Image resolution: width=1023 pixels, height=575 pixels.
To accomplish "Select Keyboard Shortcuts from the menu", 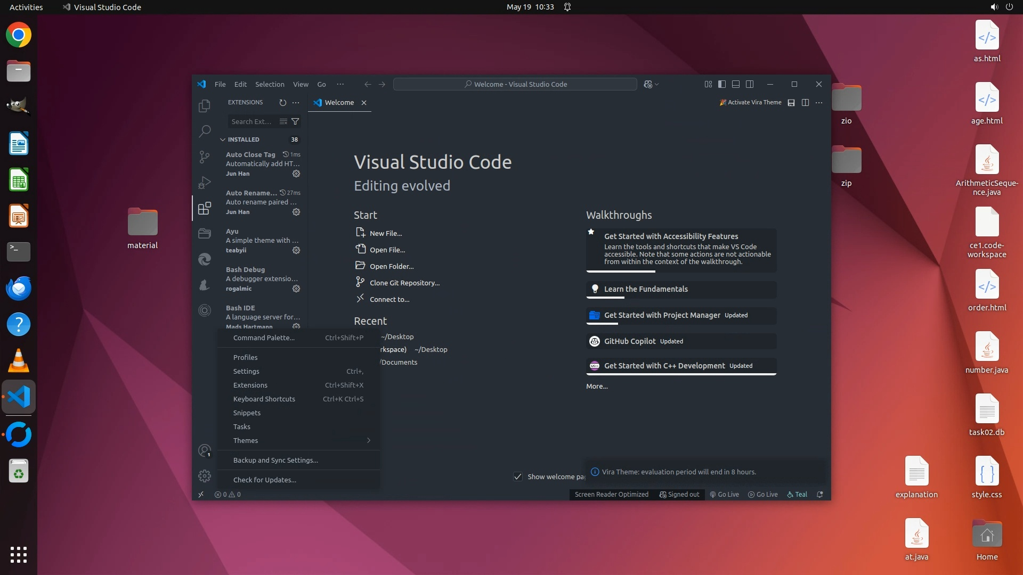I will (264, 399).
